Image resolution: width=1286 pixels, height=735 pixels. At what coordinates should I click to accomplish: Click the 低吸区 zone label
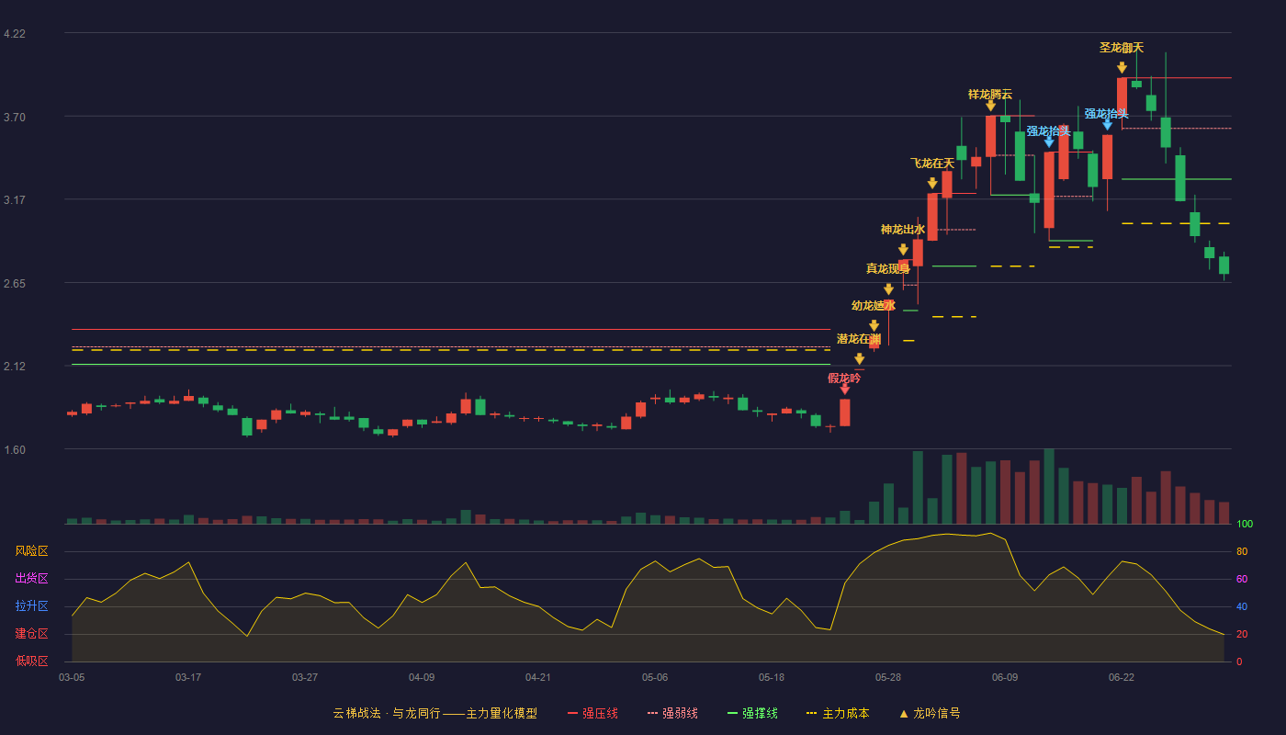click(31, 661)
